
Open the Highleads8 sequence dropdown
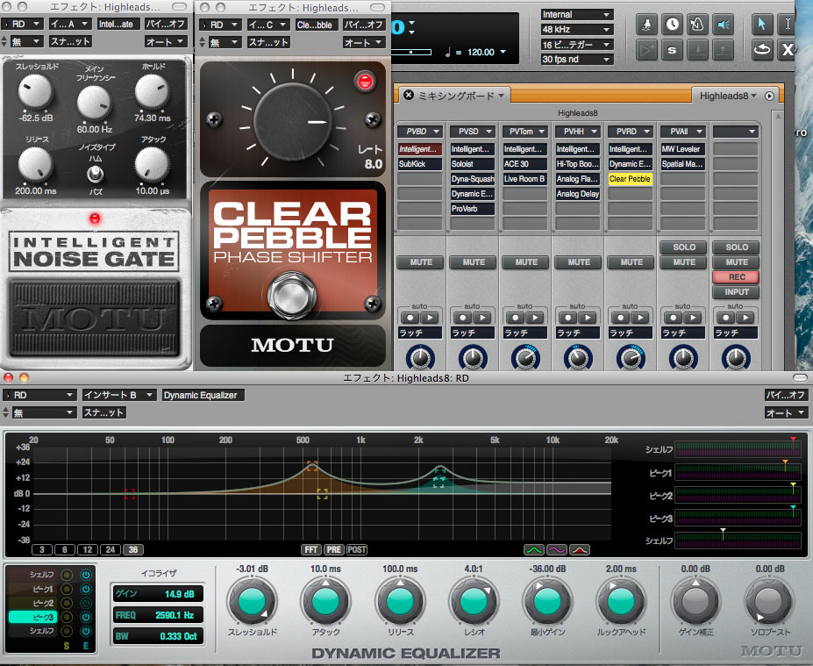tap(728, 96)
